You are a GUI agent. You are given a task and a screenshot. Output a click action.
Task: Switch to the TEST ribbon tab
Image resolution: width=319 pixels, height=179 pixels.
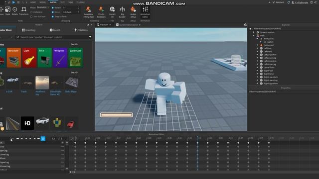(62, 2)
